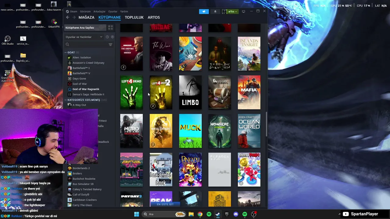Click the library vertical scrollbar thumb

coord(267,124)
